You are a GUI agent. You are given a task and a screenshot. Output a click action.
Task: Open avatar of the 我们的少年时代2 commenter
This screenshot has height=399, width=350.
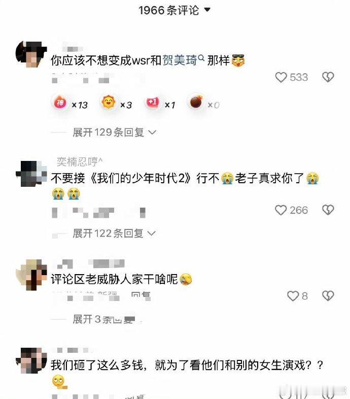coord(31,174)
